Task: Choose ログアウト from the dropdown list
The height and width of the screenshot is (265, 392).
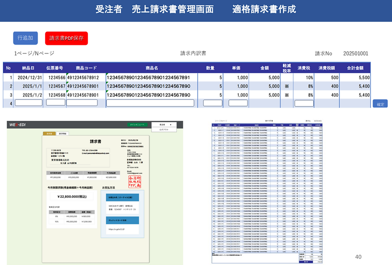Action: point(164,130)
